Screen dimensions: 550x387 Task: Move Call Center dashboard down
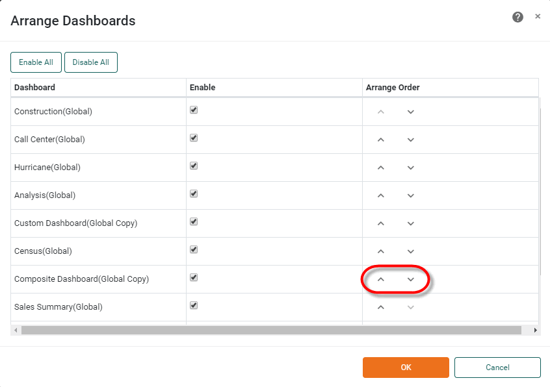410,139
